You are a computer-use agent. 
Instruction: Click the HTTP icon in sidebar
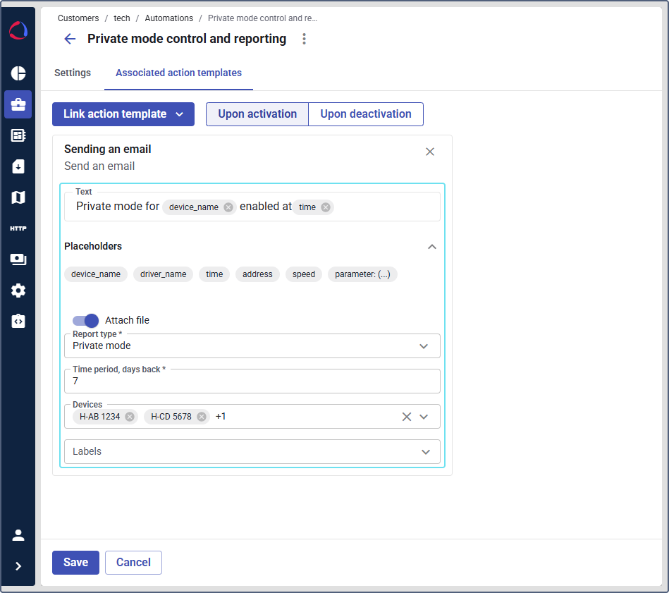(18, 228)
